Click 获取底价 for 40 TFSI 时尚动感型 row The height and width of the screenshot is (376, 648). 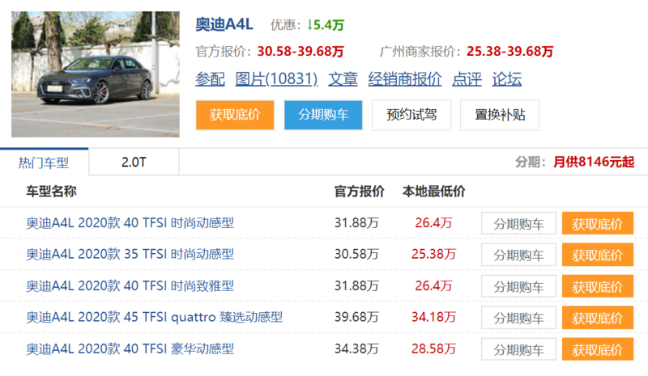598,223
